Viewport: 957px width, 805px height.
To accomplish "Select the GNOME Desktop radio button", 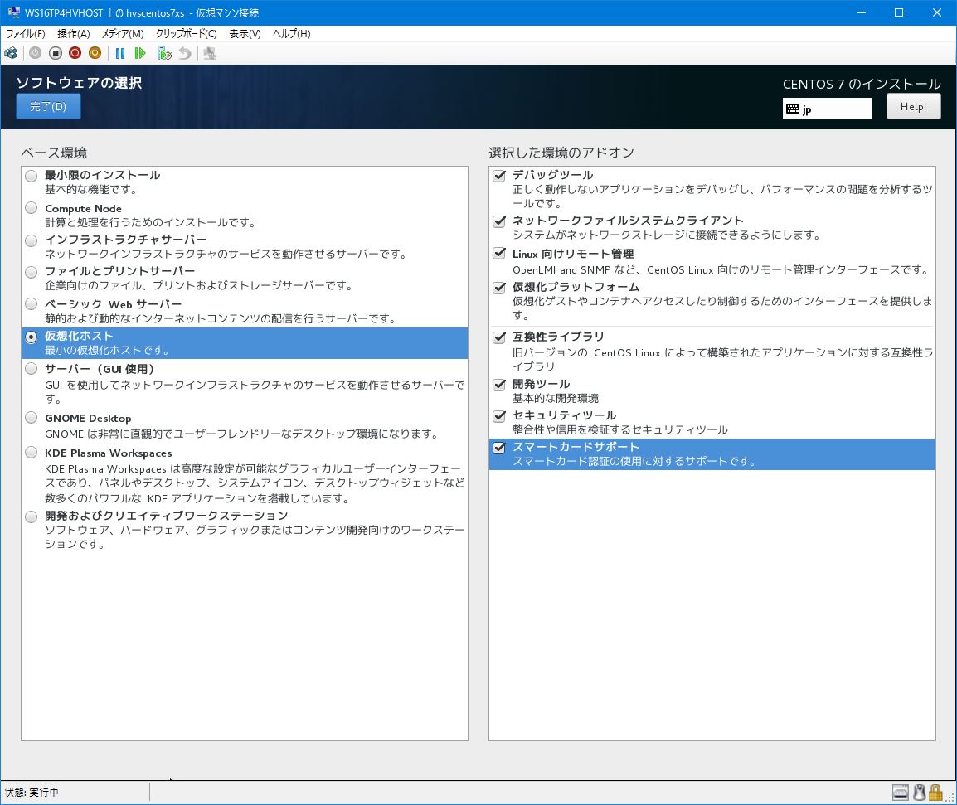I will coord(32,418).
